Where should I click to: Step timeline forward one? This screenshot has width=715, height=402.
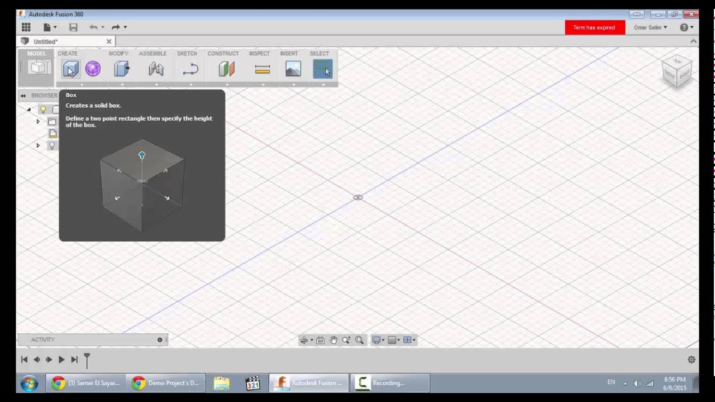click(49, 360)
